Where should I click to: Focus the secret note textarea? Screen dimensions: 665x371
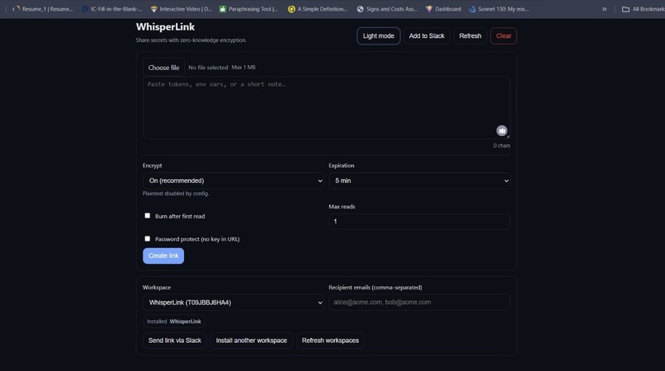coord(327,108)
